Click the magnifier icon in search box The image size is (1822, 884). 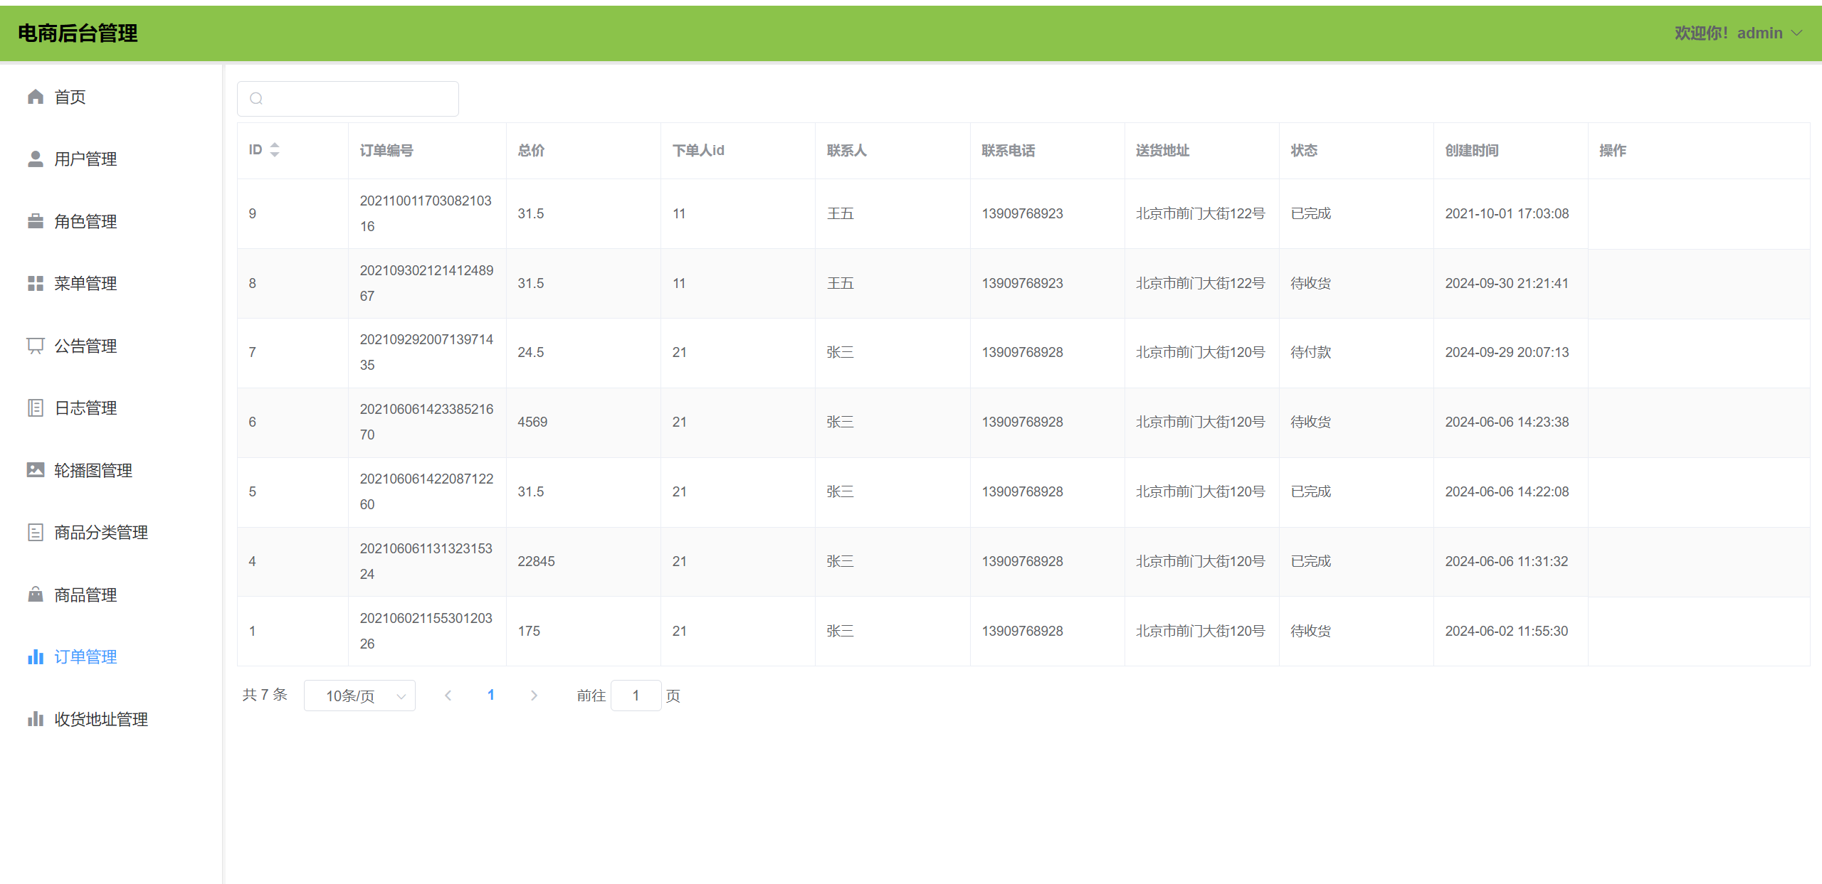[256, 99]
